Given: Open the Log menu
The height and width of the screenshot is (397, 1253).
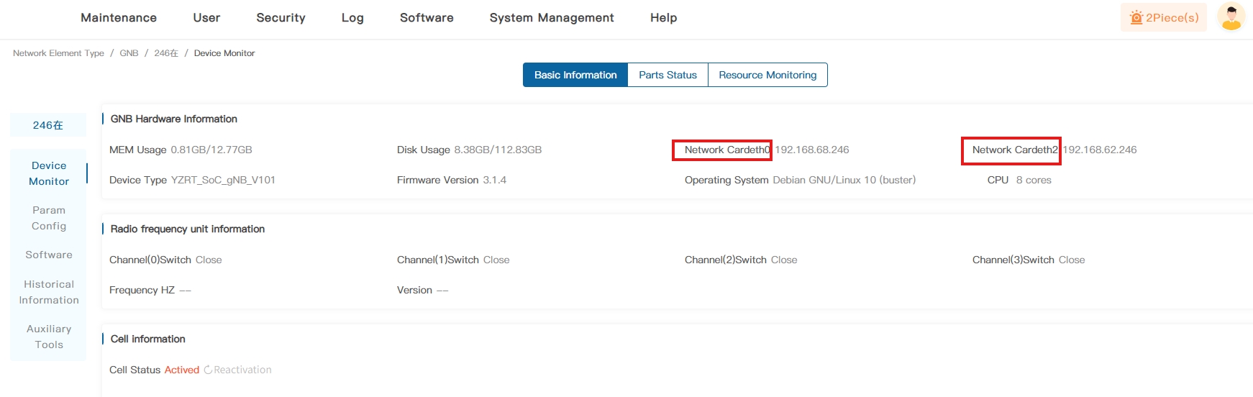Looking at the screenshot, I should tap(352, 18).
